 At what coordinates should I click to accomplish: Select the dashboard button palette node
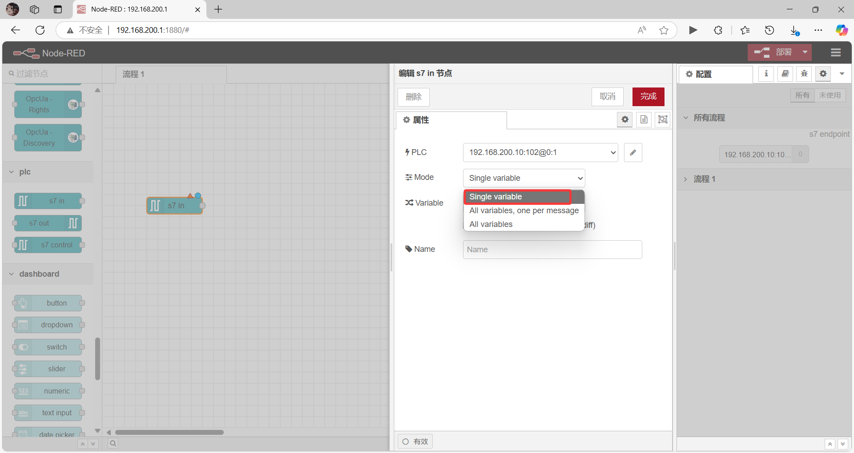(48, 303)
